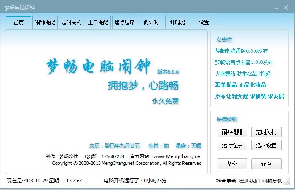Open the 设置 tab
The height and width of the screenshot is (190, 295).
pos(204,23)
